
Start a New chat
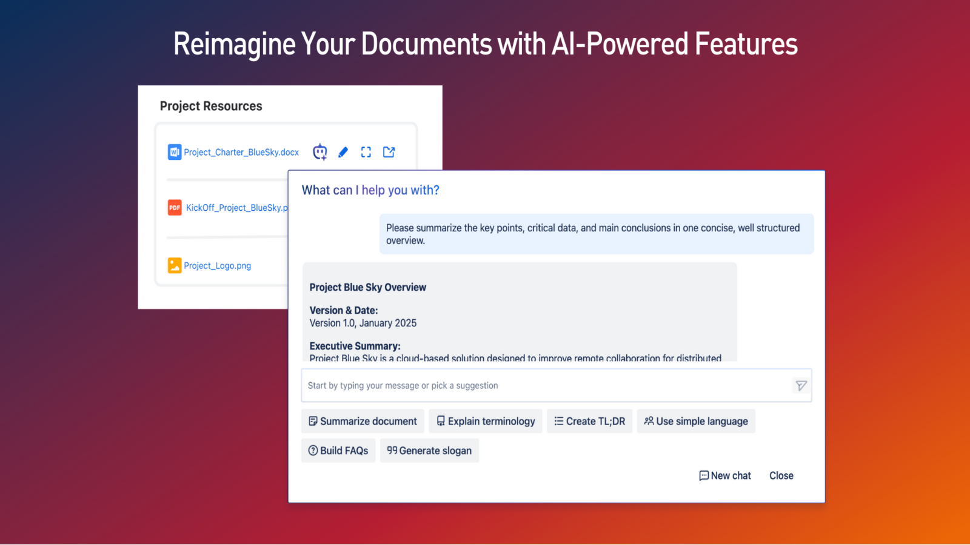pos(725,476)
